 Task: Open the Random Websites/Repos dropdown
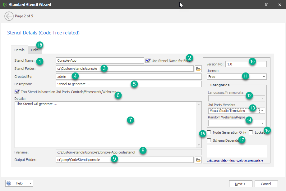coord(262,123)
